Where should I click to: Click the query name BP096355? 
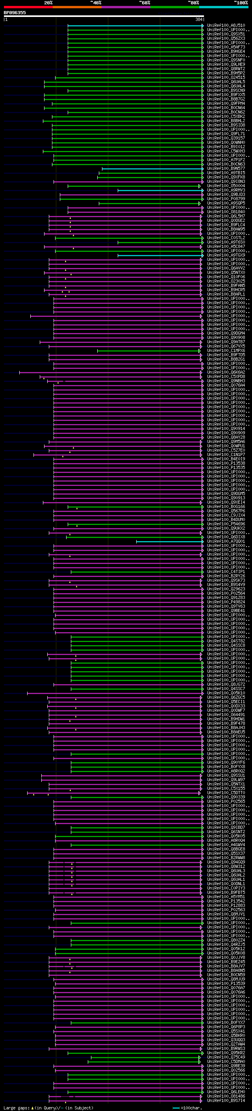[15, 13]
